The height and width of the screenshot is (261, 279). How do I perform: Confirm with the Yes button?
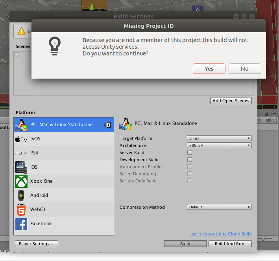(x=209, y=69)
